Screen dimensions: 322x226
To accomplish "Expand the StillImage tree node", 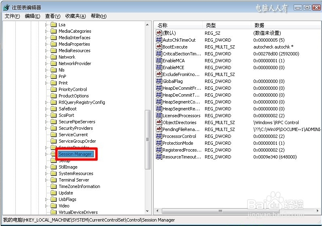I will coord(46,167).
